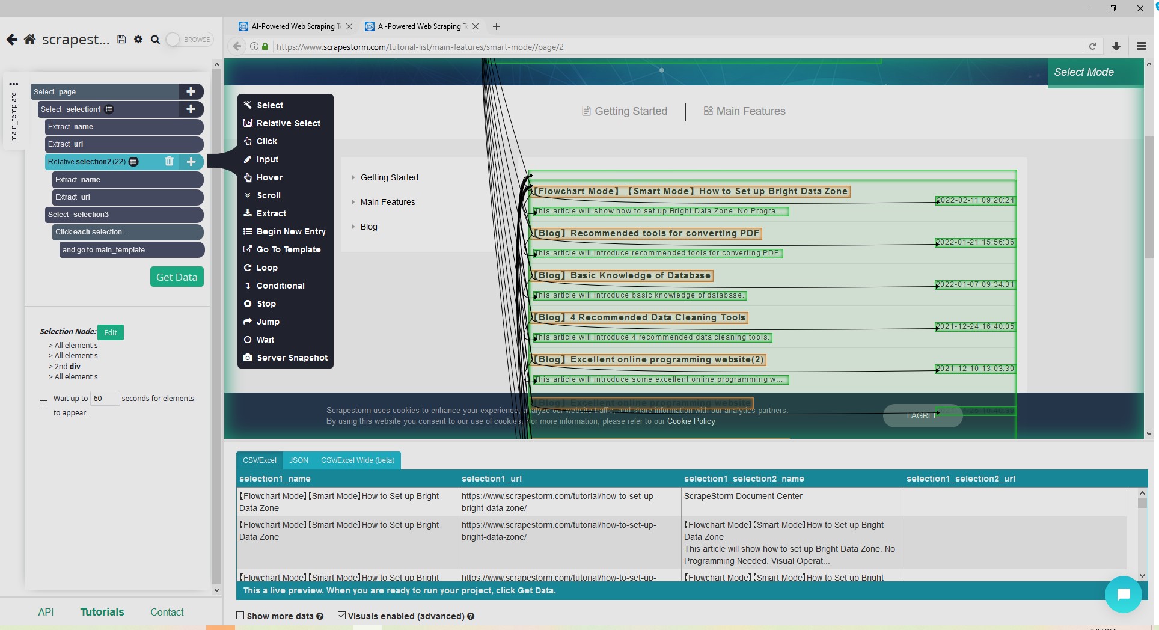This screenshot has height=630, width=1159.
Task: Close the first browser tab
Action: 349,26
